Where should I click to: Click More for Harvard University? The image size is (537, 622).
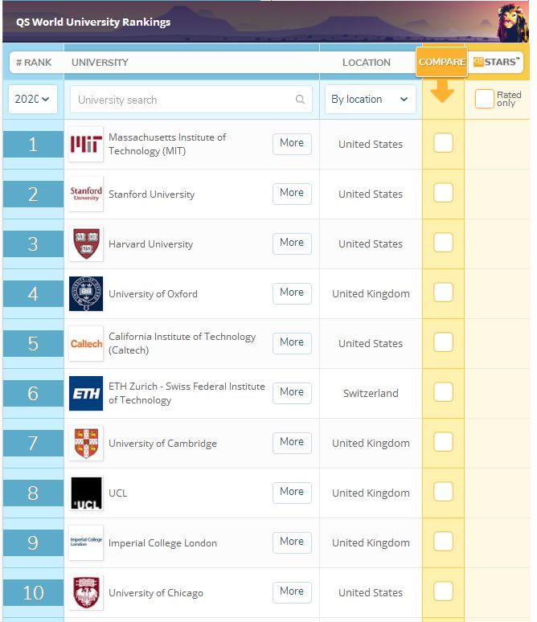point(292,243)
